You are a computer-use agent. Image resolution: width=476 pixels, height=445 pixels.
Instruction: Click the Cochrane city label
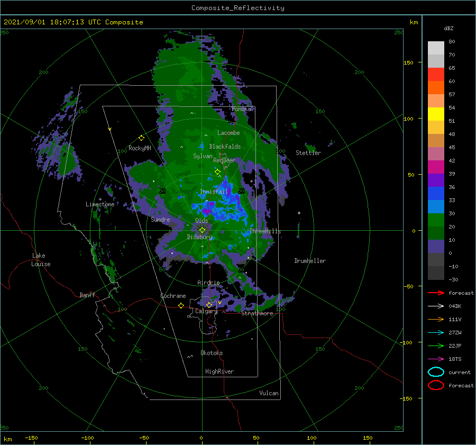173,296
